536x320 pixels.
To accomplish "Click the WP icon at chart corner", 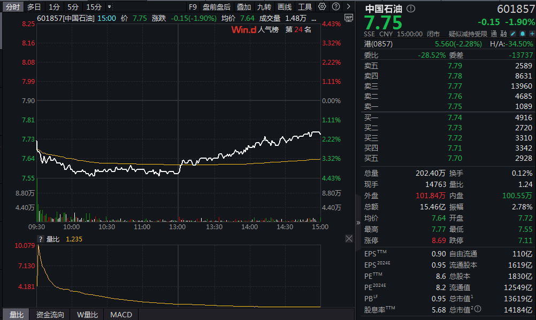I will click(x=349, y=18).
